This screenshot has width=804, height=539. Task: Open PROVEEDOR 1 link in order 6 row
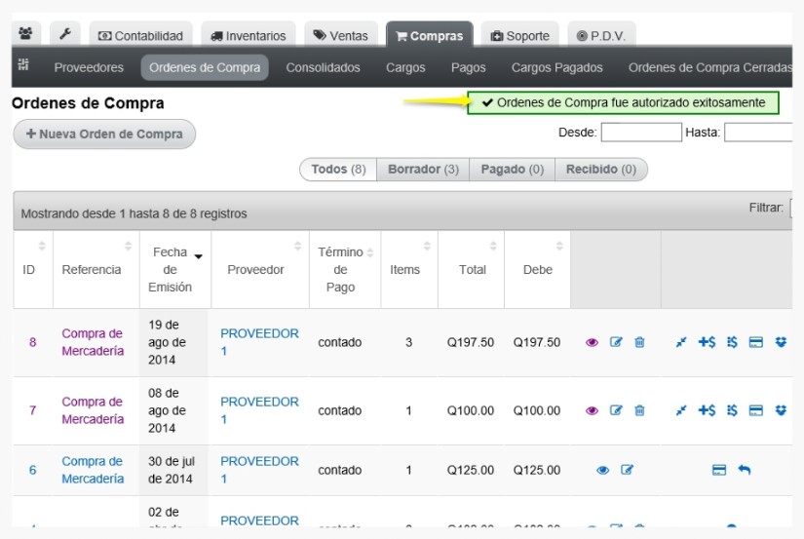pyautogui.click(x=259, y=470)
